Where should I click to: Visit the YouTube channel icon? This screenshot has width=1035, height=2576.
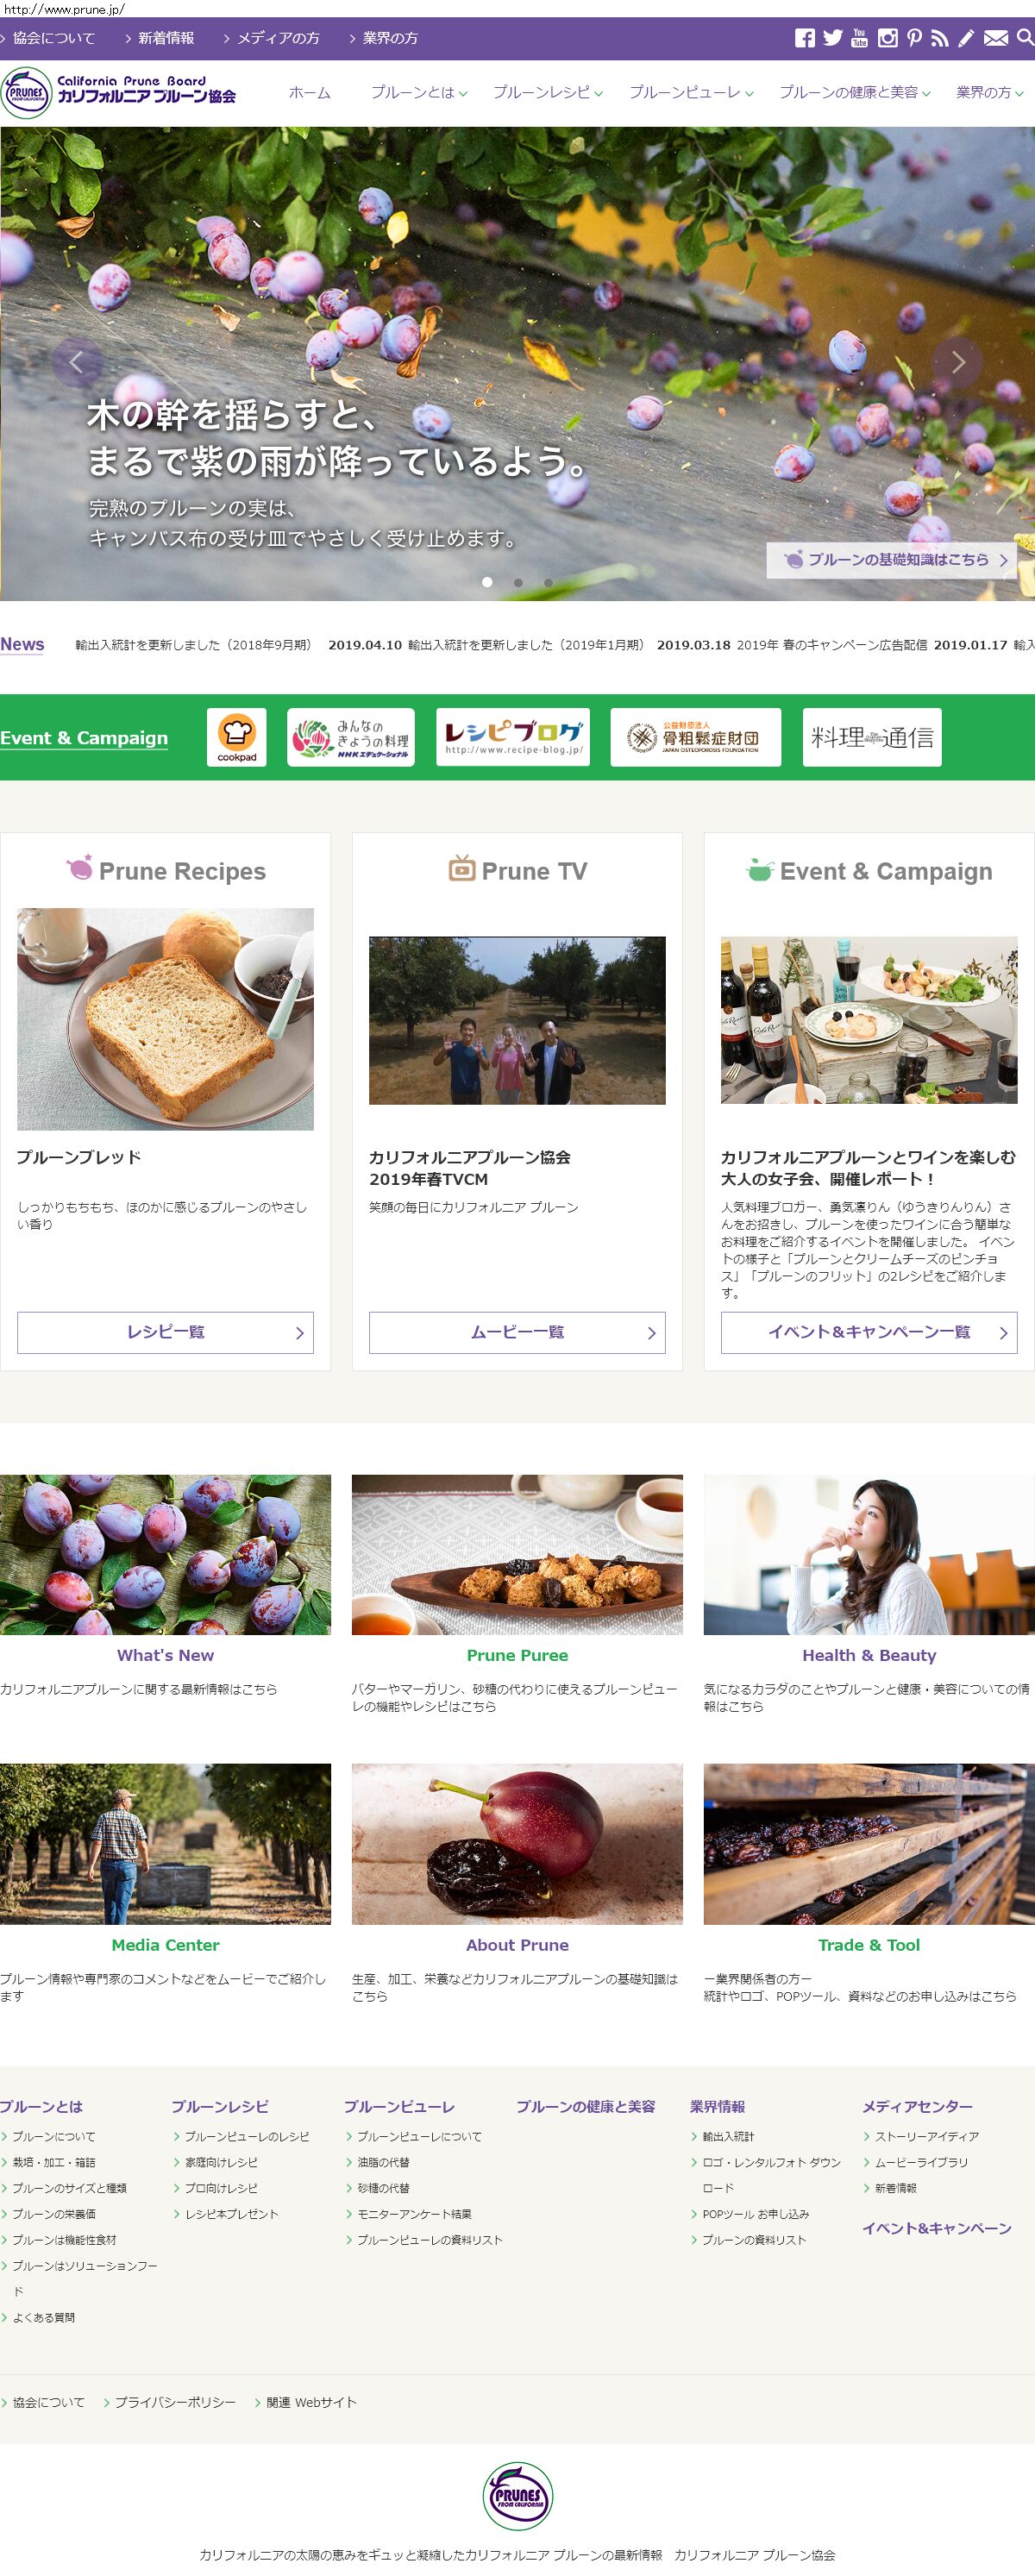tap(859, 38)
